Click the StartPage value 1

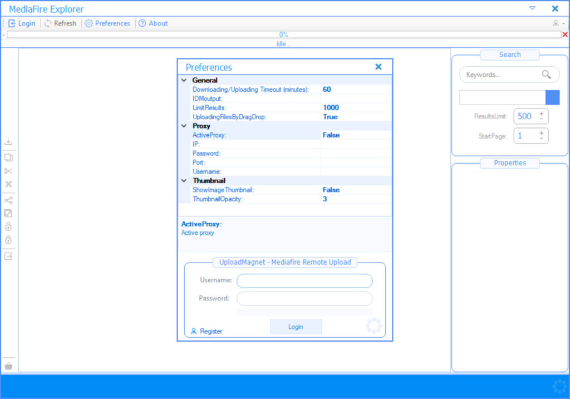tap(520, 136)
